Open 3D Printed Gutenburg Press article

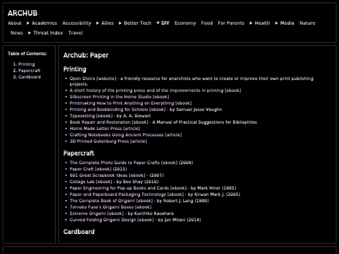click(x=109, y=141)
